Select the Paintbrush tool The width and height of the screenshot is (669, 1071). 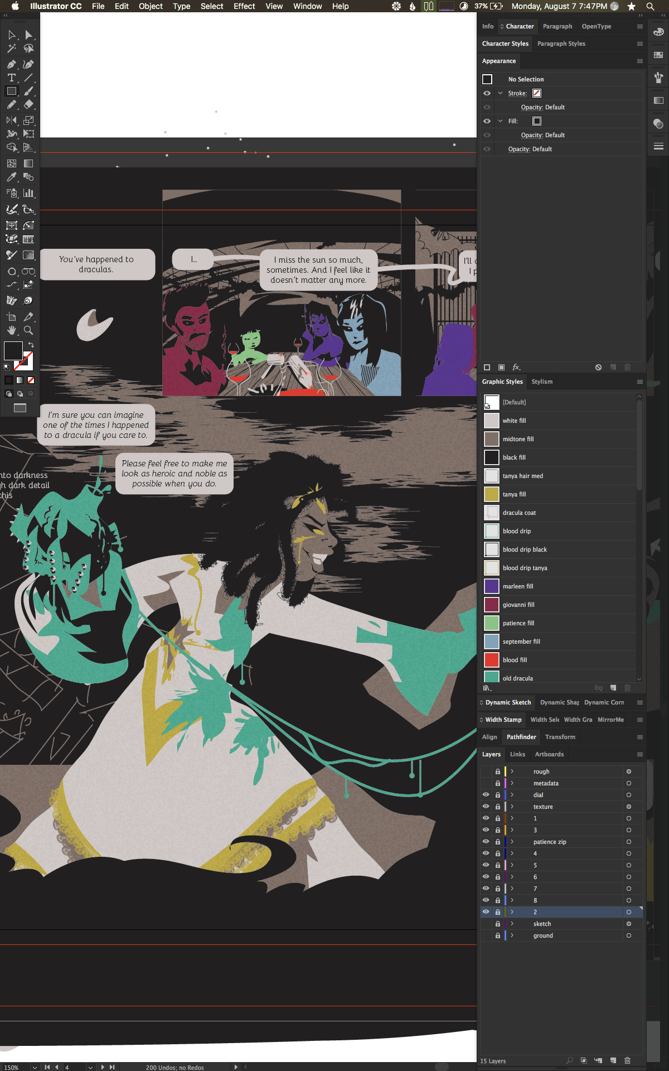click(x=28, y=91)
